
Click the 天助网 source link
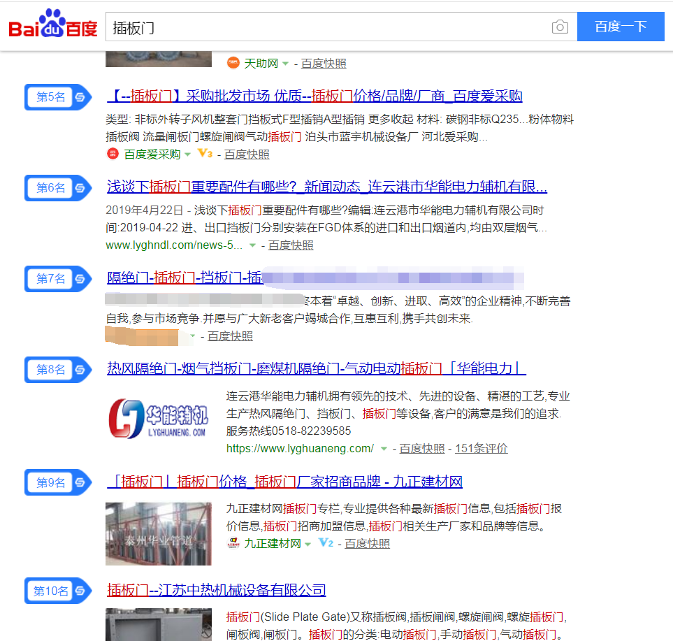coord(261,63)
